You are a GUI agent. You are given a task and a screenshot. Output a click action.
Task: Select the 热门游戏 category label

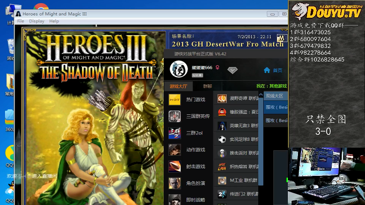click(x=196, y=99)
